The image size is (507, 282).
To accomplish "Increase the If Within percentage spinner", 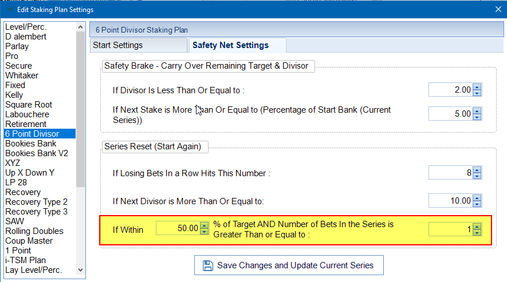I will coord(204,225).
